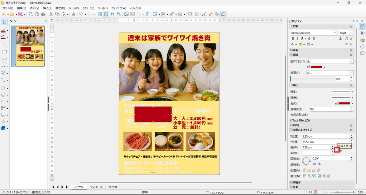Switch to the コントロール layer tab
This screenshot has width=366, height=195.
coord(96,187)
